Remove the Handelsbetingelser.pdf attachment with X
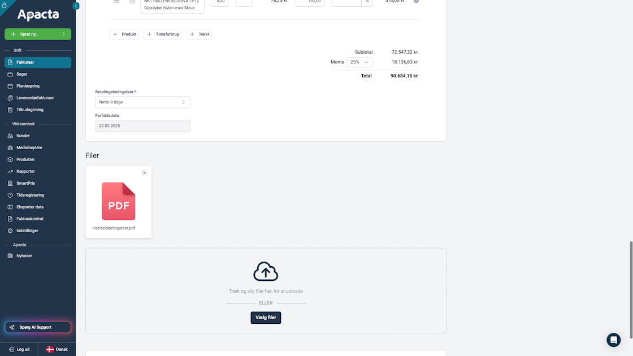Viewport: 633px width, 356px height. point(144,173)
